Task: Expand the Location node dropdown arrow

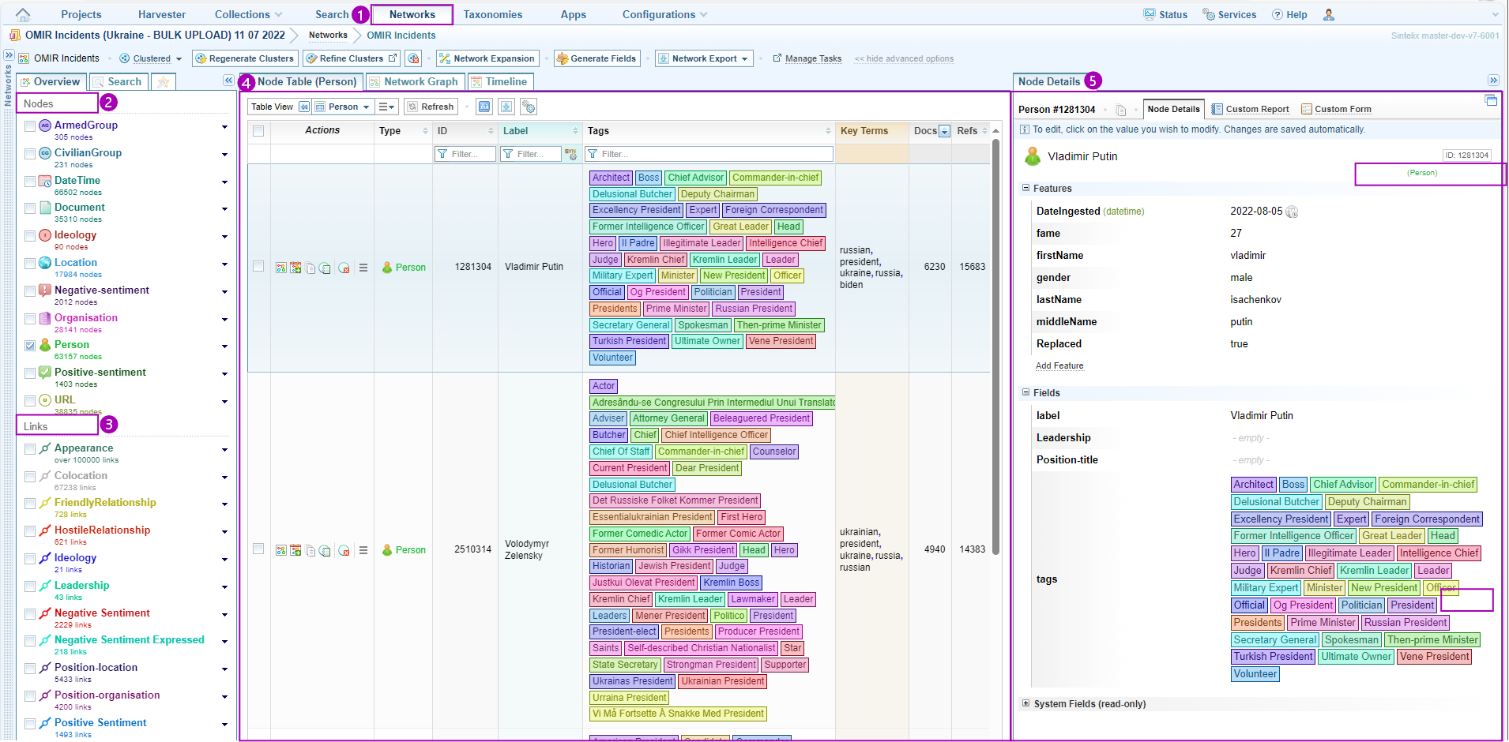Action: 224,264
